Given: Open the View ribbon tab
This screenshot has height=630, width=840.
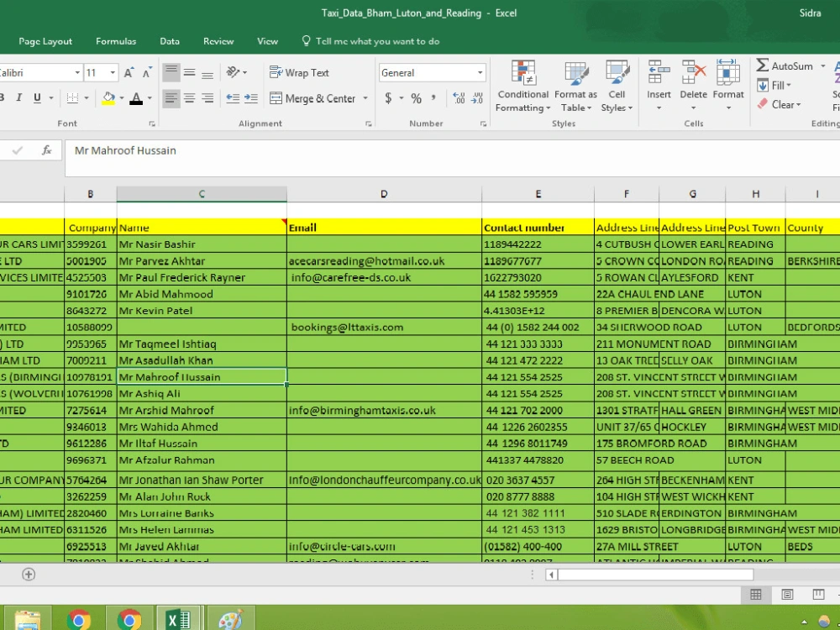Looking at the screenshot, I should click(267, 41).
